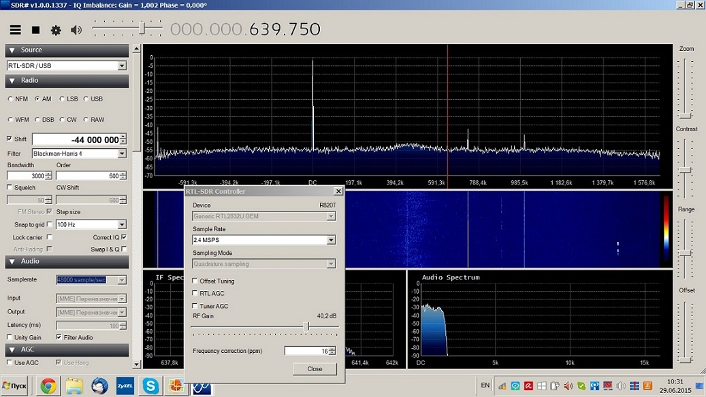Click the Bandwidth value field

26,176
